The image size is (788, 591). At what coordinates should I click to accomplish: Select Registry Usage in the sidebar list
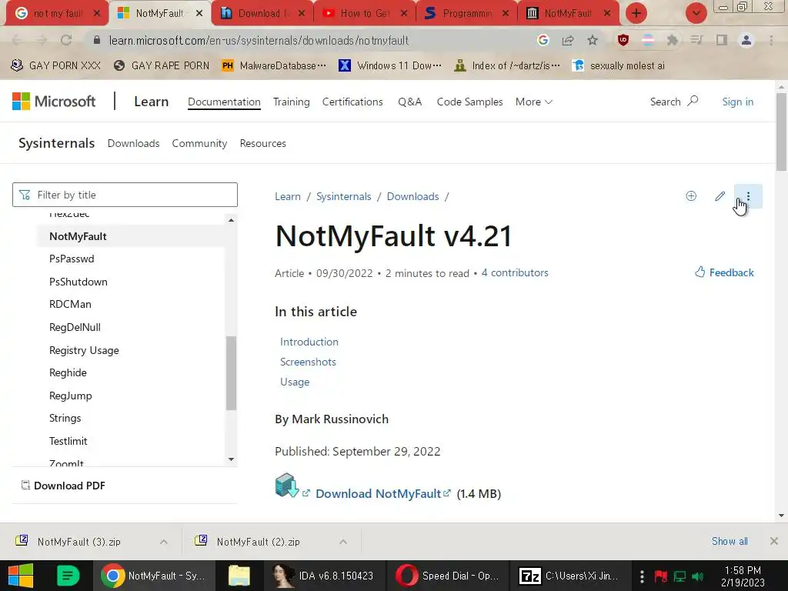click(x=84, y=350)
